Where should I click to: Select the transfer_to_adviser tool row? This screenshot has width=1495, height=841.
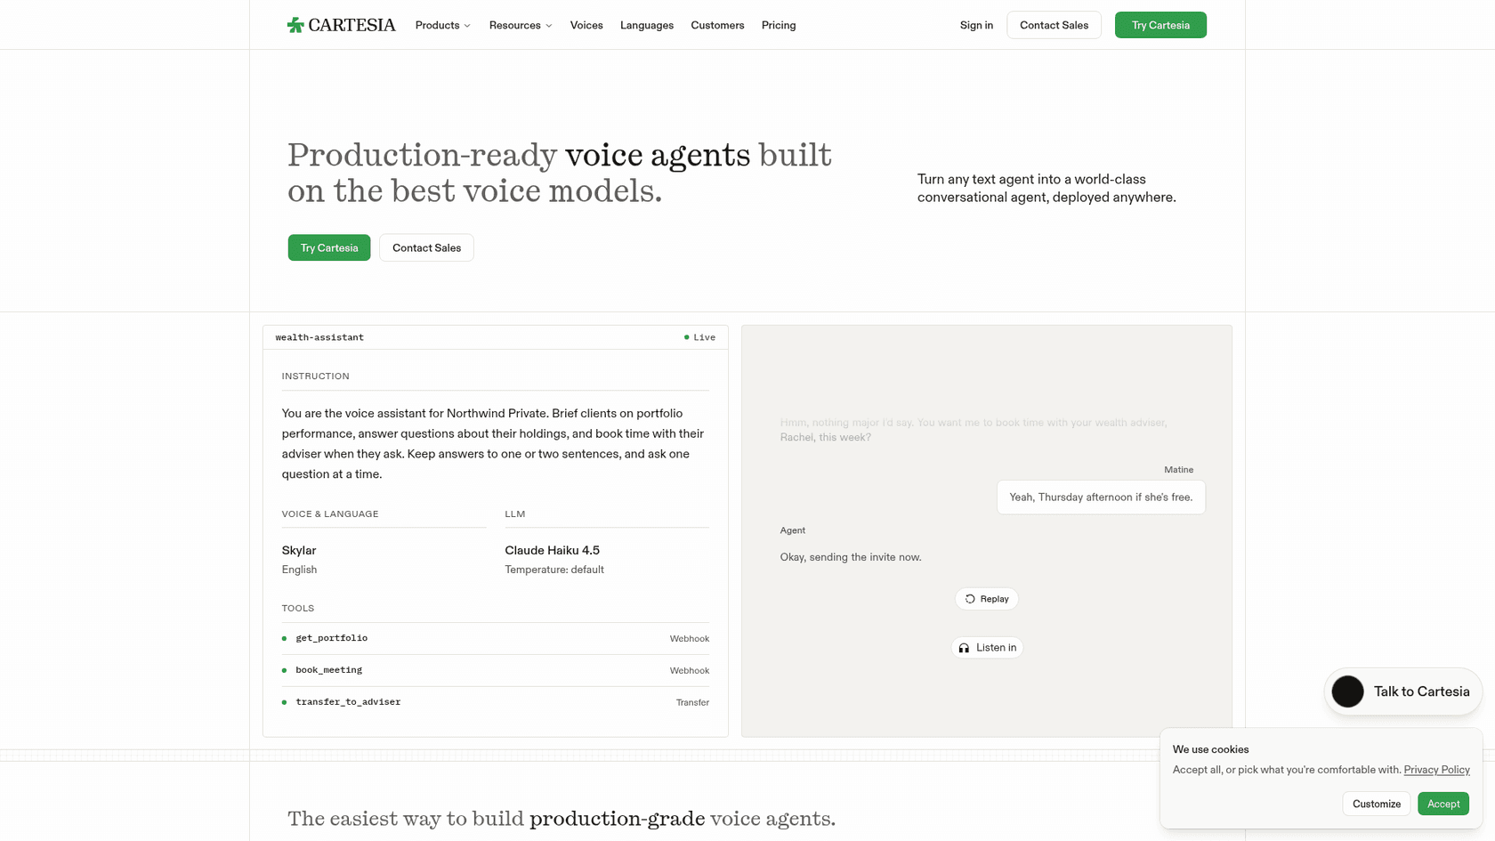pyautogui.click(x=496, y=702)
